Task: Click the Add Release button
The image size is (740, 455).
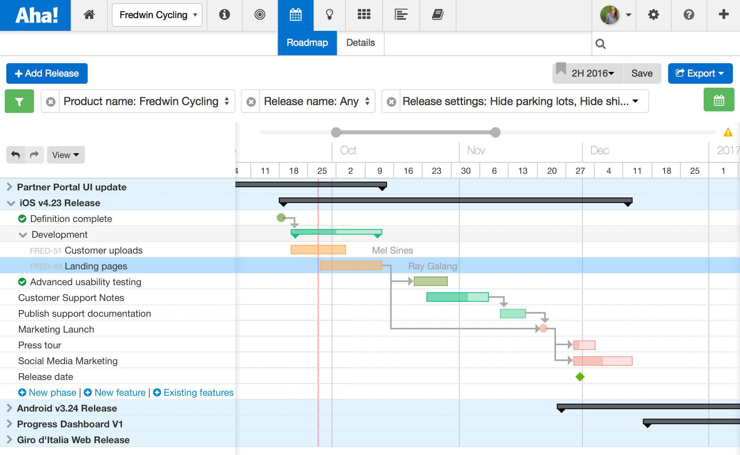Action: 47,73
